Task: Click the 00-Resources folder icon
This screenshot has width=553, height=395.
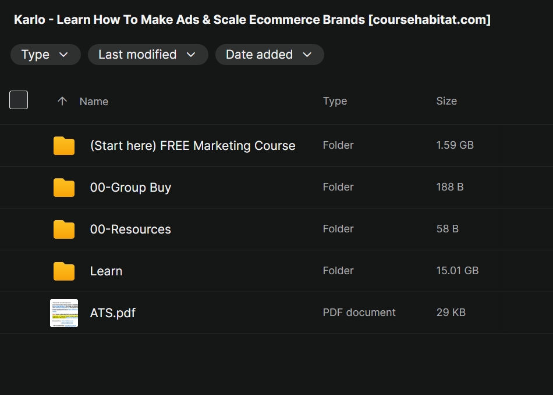Action: coord(64,229)
